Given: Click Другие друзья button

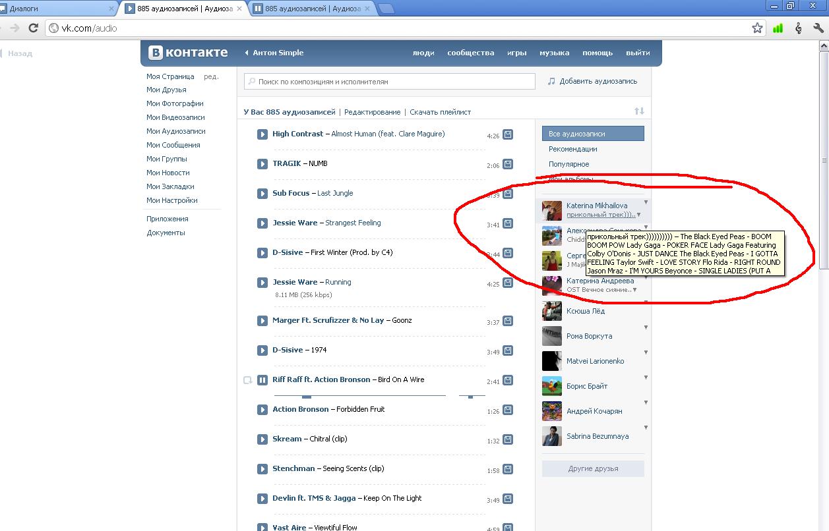Looking at the screenshot, I should coord(593,468).
